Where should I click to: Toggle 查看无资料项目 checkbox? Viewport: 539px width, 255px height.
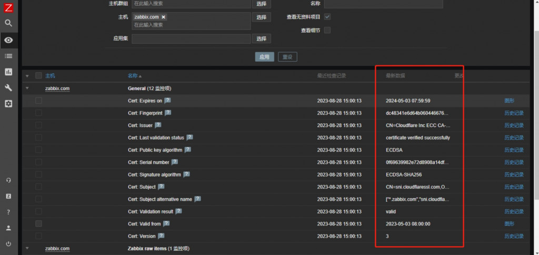click(x=327, y=16)
